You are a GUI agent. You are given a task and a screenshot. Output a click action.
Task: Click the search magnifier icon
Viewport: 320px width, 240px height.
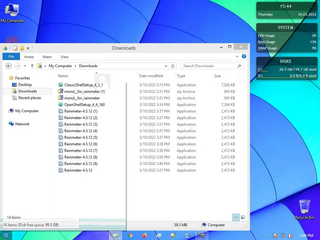(239, 66)
